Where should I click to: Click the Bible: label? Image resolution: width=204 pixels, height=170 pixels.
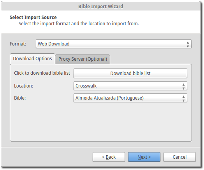click(20, 98)
